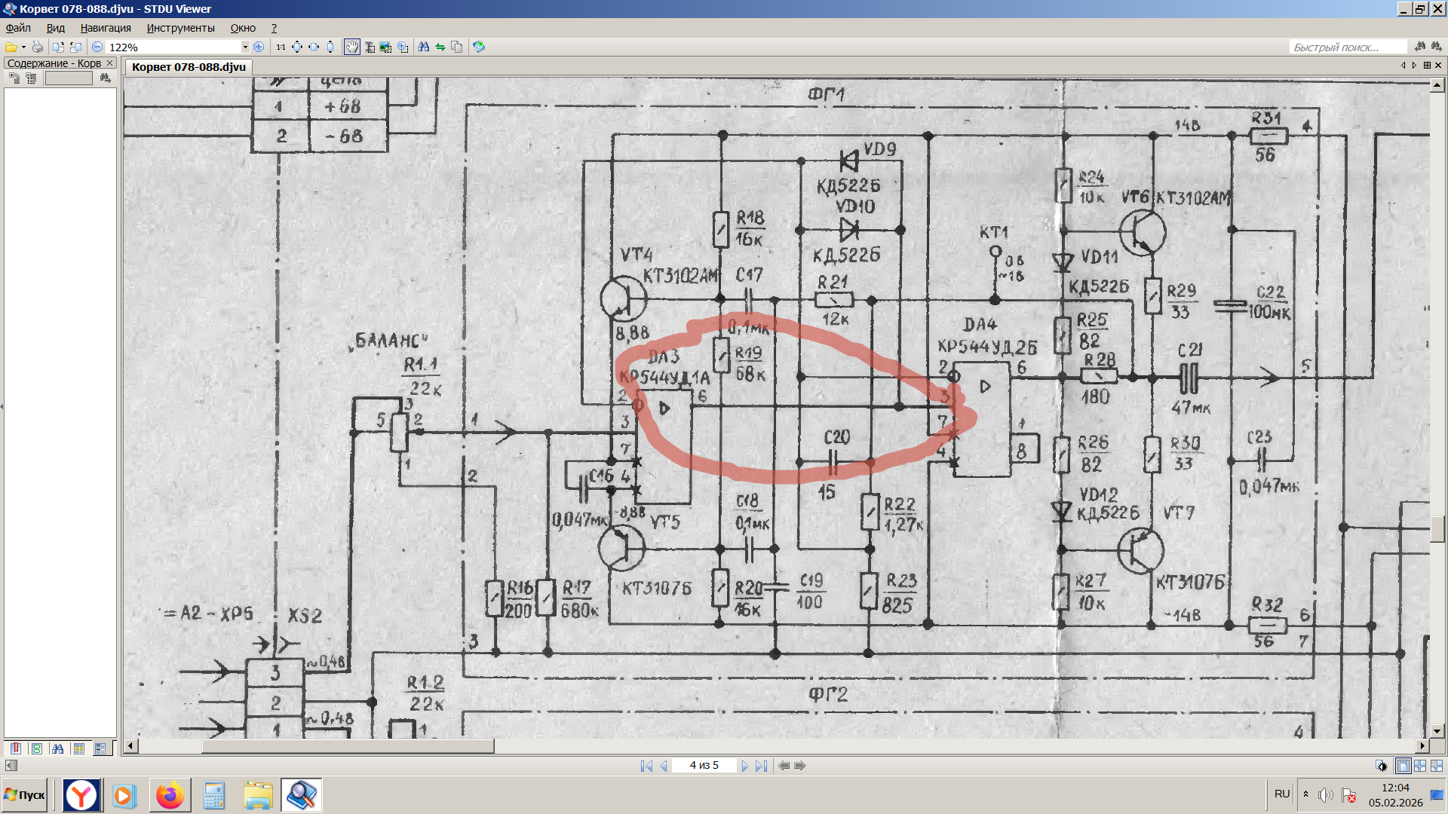The image size is (1448, 814).
Task: Click the Print icon in toolbar
Action: pos(37,47)
